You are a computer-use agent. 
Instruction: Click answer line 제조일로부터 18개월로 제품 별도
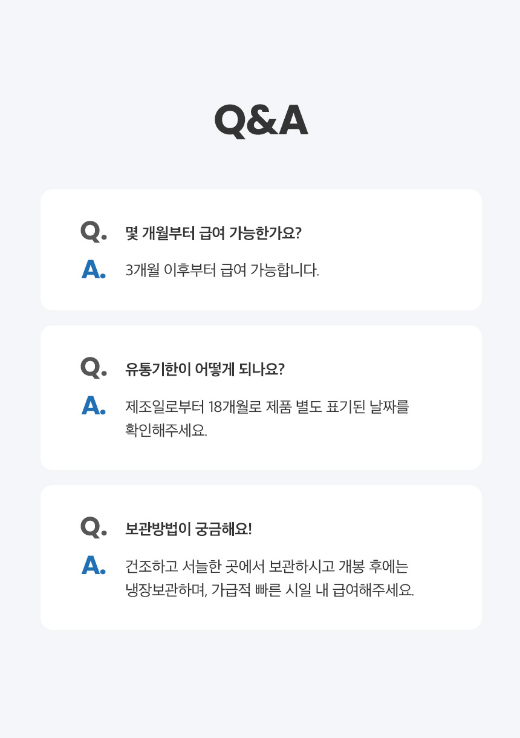(x=267, y=407)
